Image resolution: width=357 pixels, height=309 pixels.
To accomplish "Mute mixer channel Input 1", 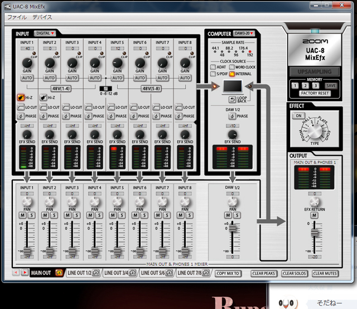I will coord(22,215).
